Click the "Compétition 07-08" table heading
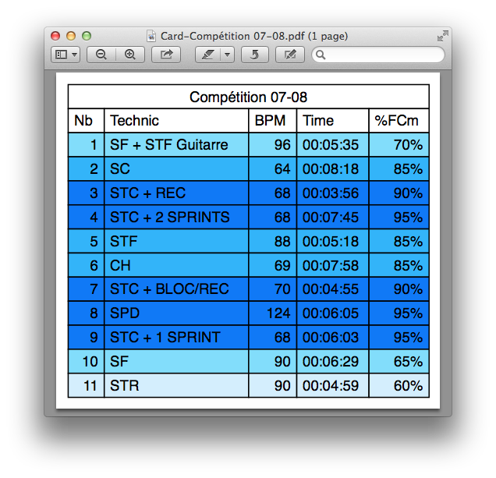Image resolution: width=496 pixels, height=478 pixels. click(248, 97)
